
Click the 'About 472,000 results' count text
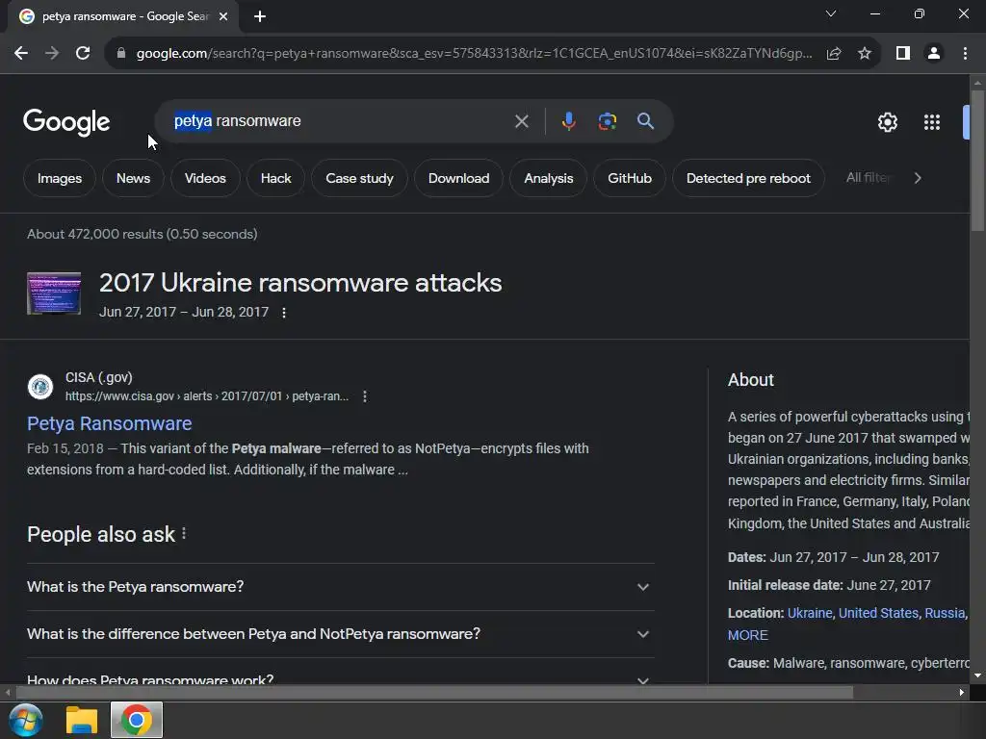[x=143, y=235]
